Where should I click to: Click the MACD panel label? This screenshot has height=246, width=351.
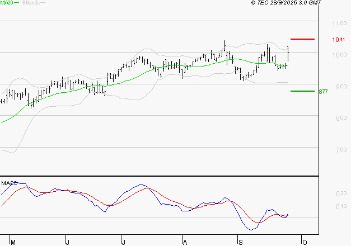(x=8, y=182)
